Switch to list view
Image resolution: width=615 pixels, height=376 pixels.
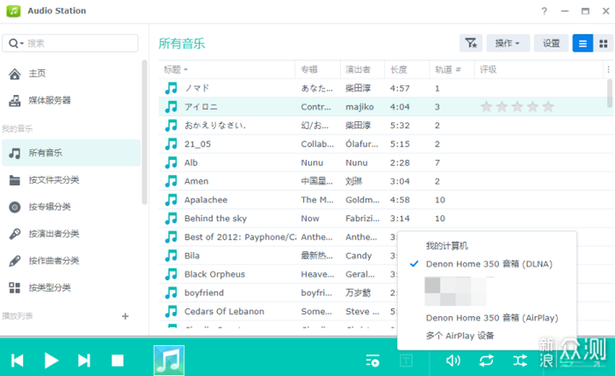[582, 43]
